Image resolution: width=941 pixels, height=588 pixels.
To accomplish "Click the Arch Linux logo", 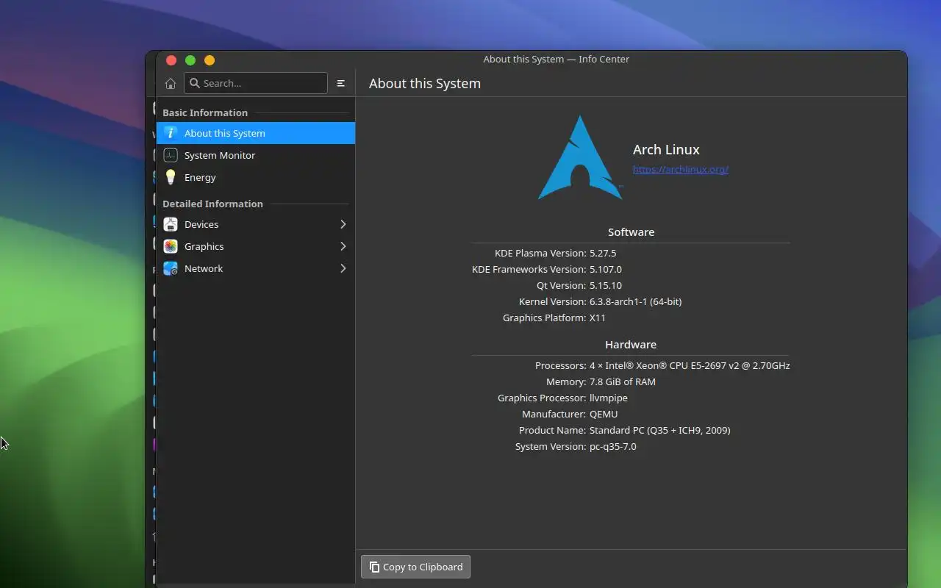I will 580,157.
